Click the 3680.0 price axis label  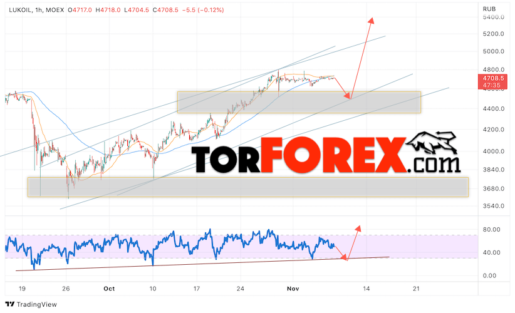click(x=493, y=188)
